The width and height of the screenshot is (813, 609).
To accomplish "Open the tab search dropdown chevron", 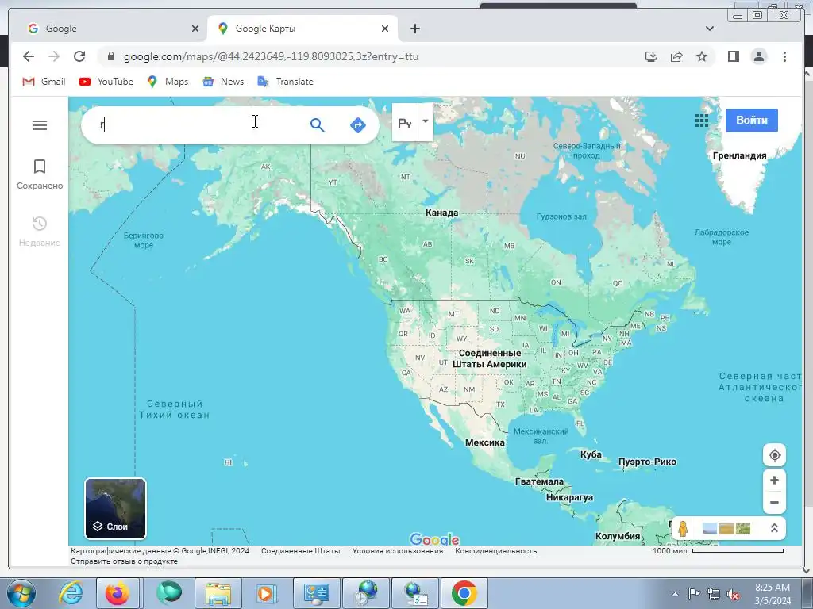I will point(709,29).
